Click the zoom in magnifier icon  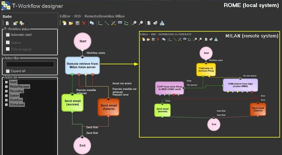(x=135, y=23)
